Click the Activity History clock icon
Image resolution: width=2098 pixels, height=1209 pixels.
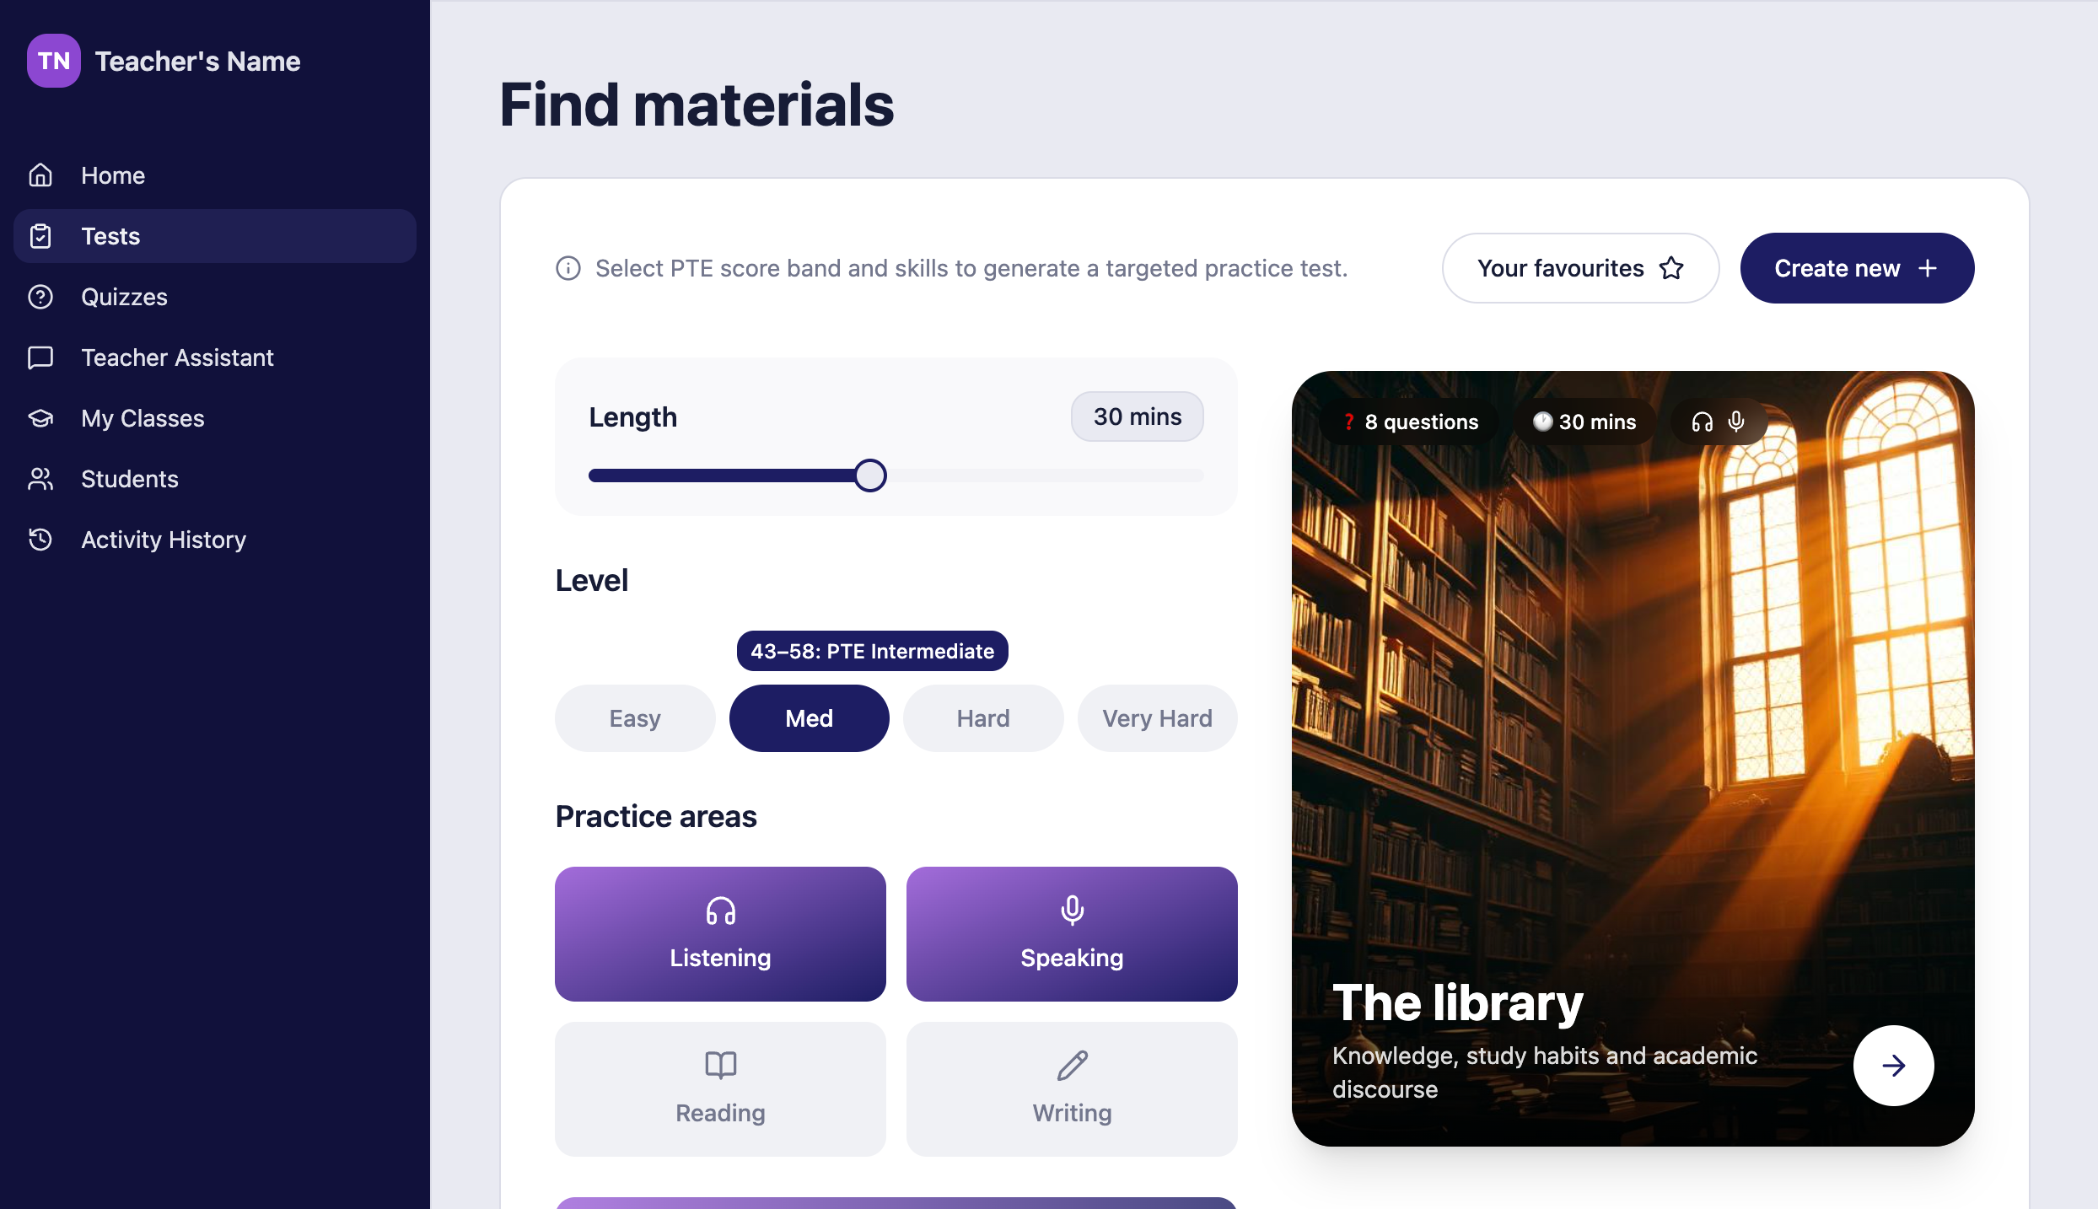[40, 540]
